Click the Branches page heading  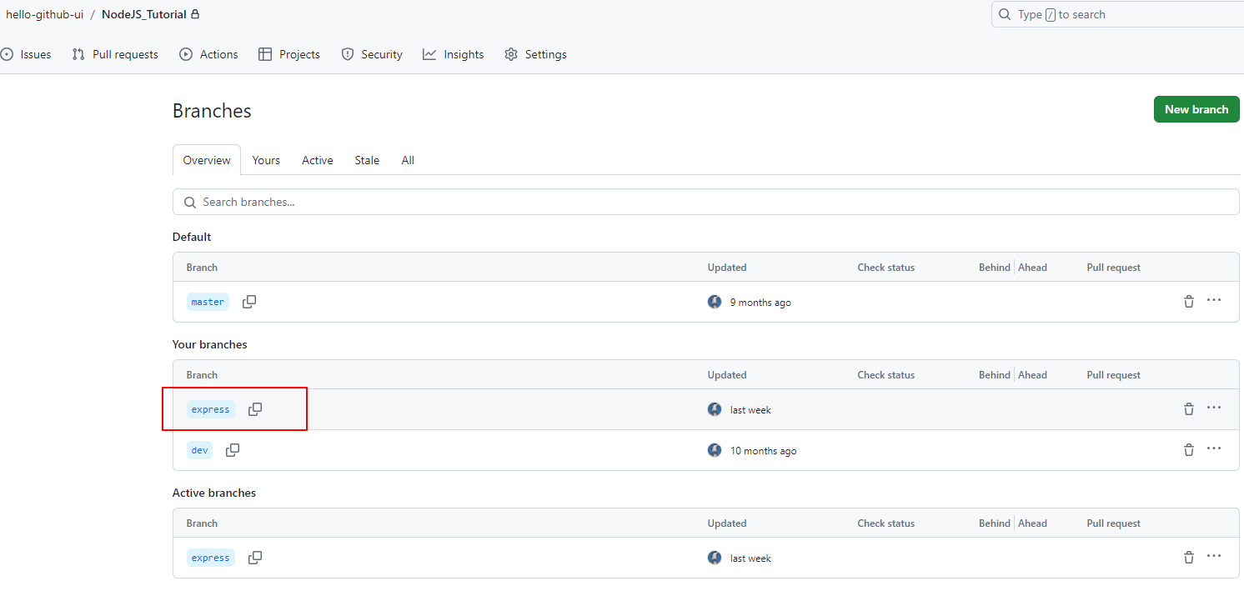(212, 111)
